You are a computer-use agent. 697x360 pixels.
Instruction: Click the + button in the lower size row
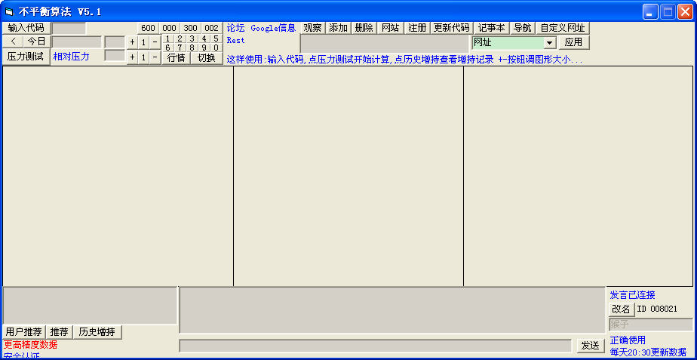pos(132,57)
